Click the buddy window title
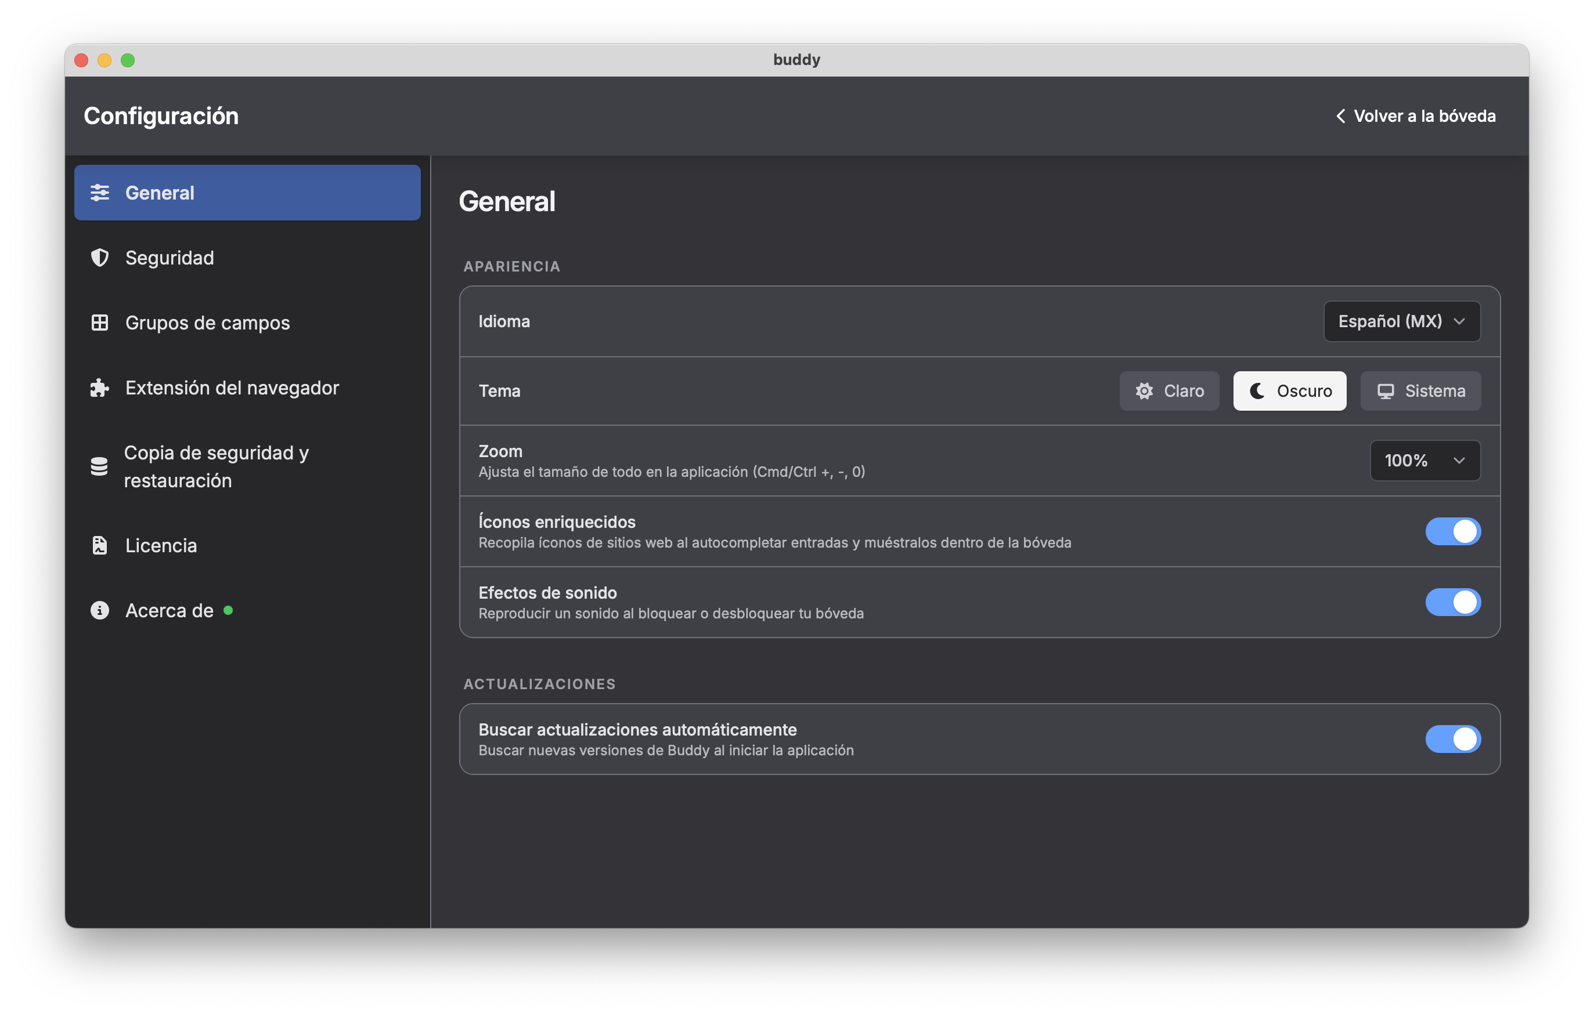 [796, 60]
